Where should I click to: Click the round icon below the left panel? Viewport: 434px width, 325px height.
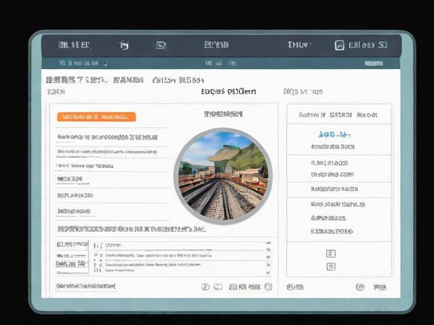(205, 287)
